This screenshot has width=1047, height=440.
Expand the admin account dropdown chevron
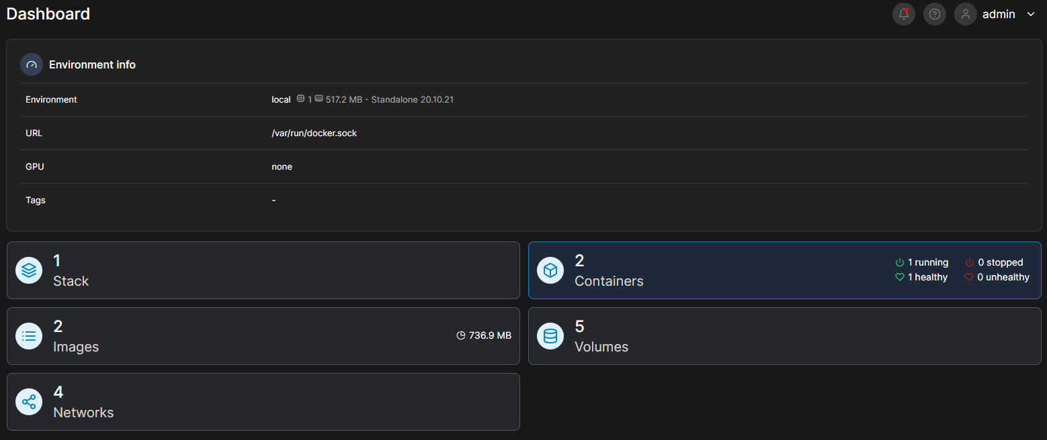1031,14
